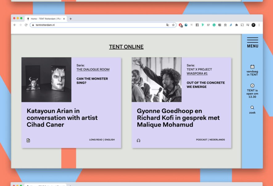Open search via the zoek magnifier icon
This screenshot has width=273, height=186.
(252, 107)
